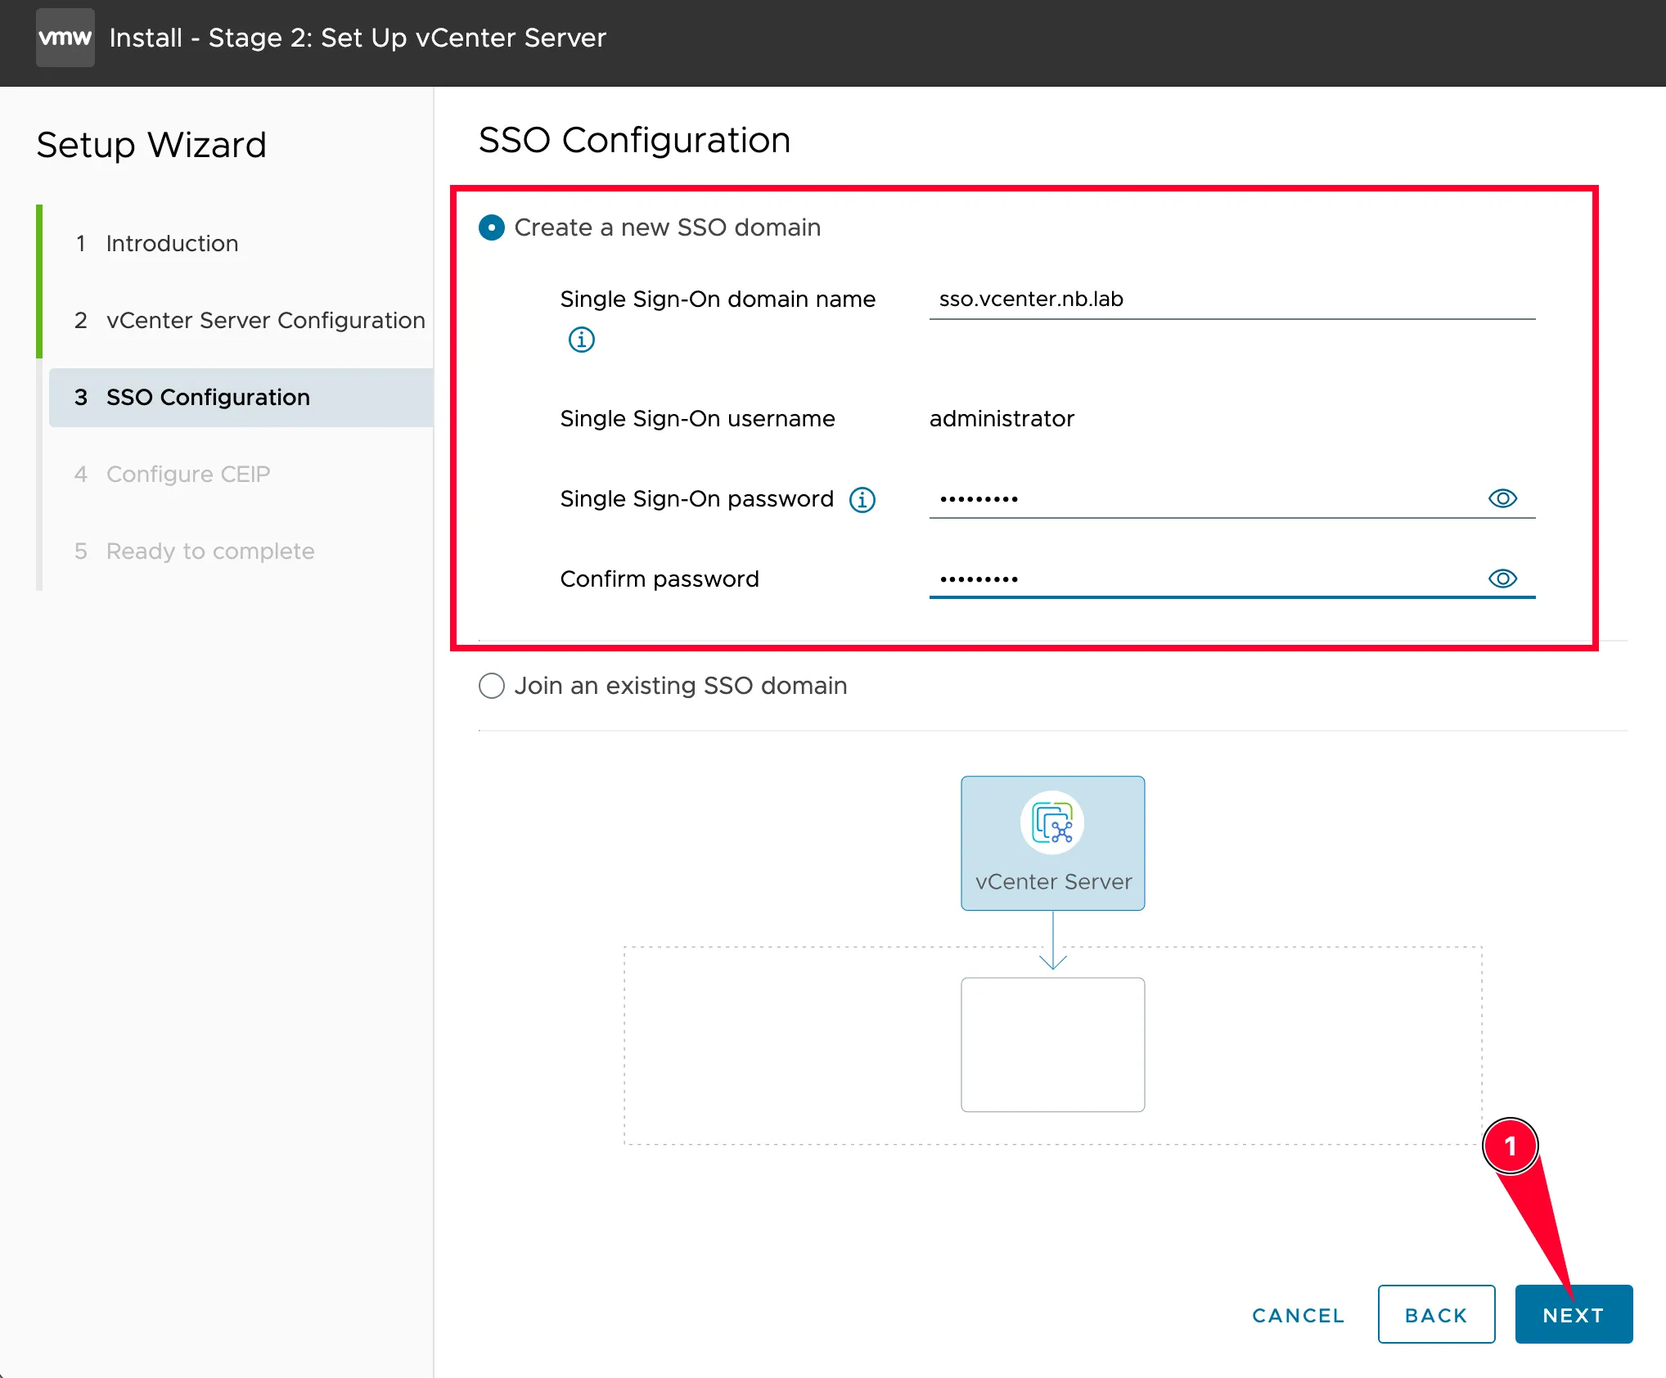Open step 5 Ready to complete
This screenshot has width=1666, height=1378.
coord(194,552)
